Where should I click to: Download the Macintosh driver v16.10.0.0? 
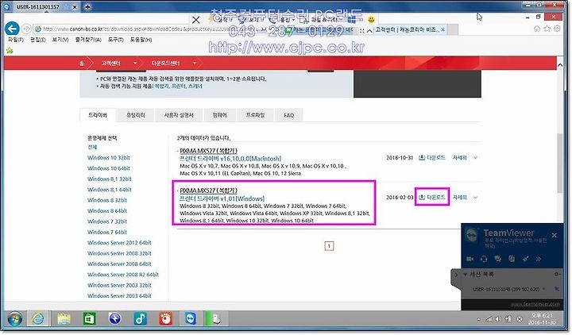(432, 157)
